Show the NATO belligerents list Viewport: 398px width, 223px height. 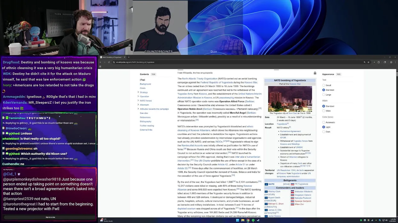pyautogui.click(x=286, y=184)
